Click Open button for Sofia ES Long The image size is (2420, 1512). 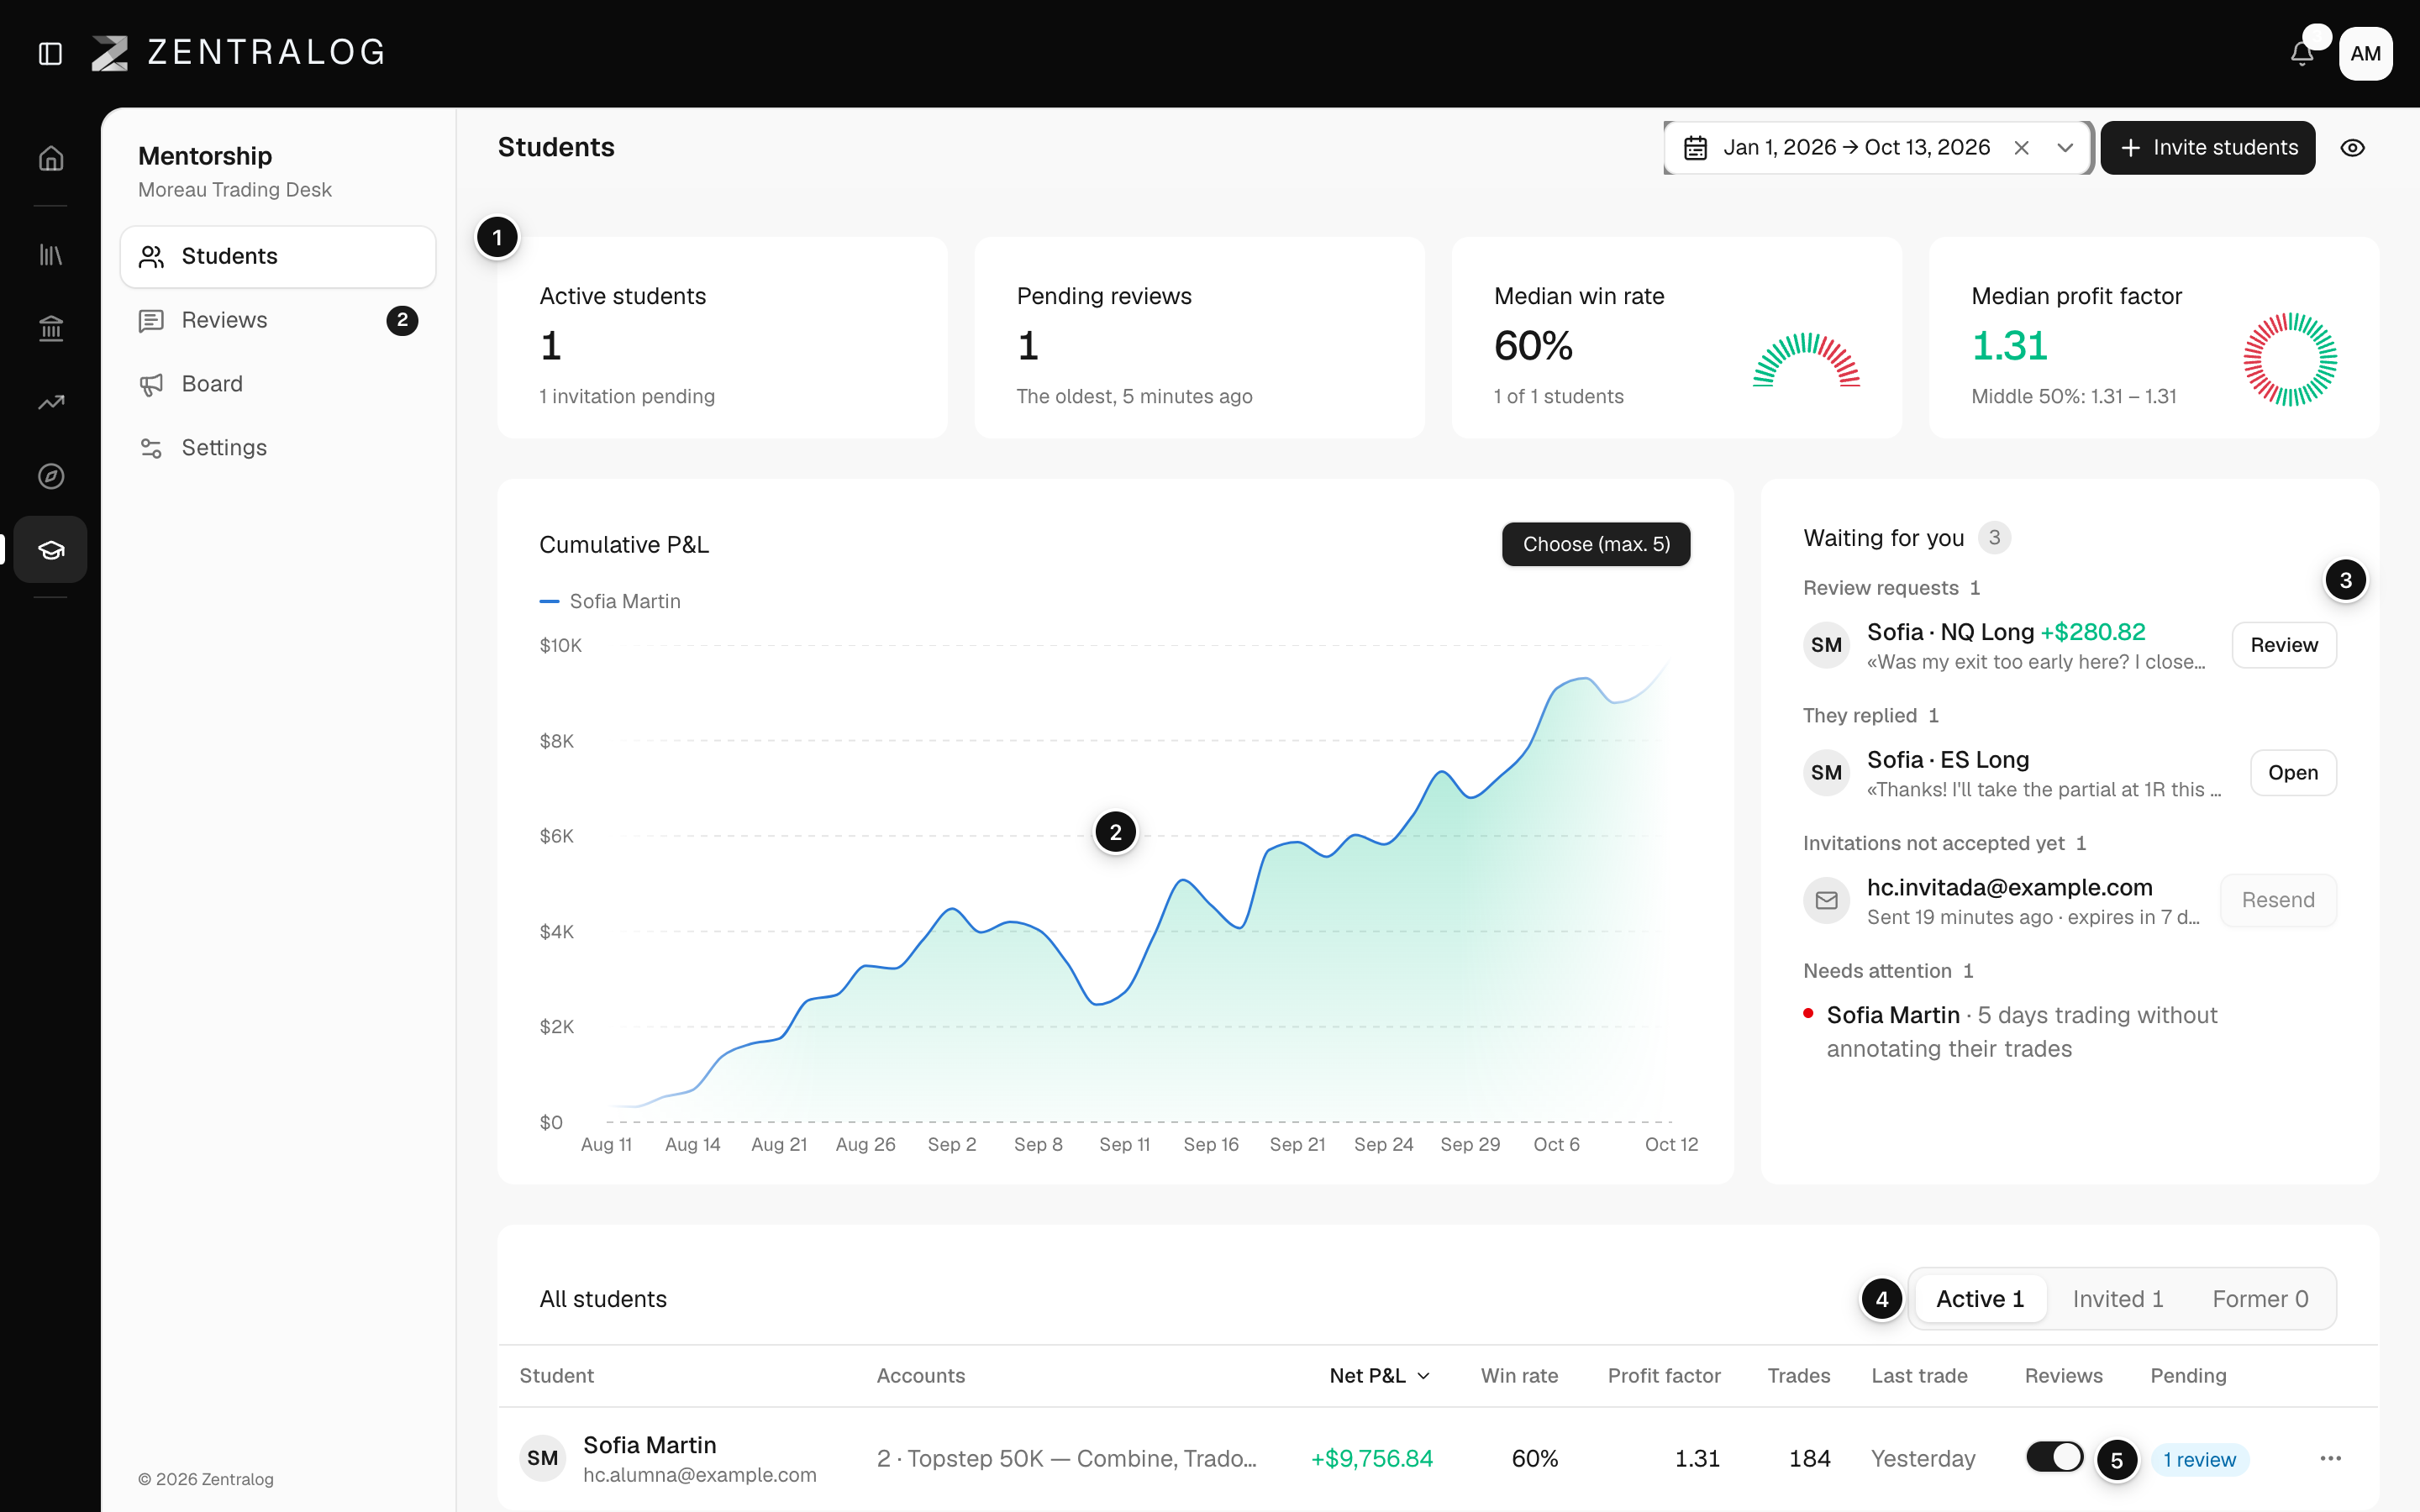(2293, 773)
